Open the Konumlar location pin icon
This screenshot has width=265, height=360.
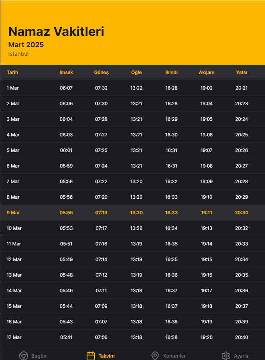pyautogui.click(x=155, y=356)
